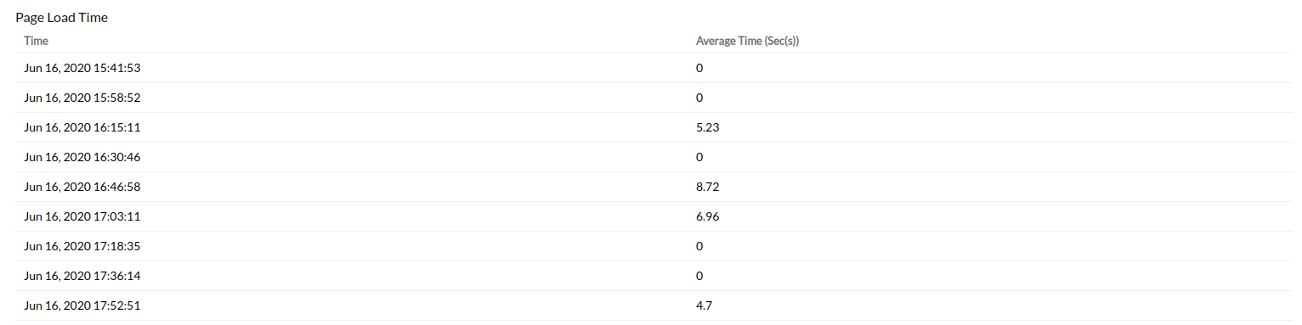This screenshot has height=325, width=1302.
Task: Select the Jun 16, 2020 15:58:52 row
Action: point(654,98)
